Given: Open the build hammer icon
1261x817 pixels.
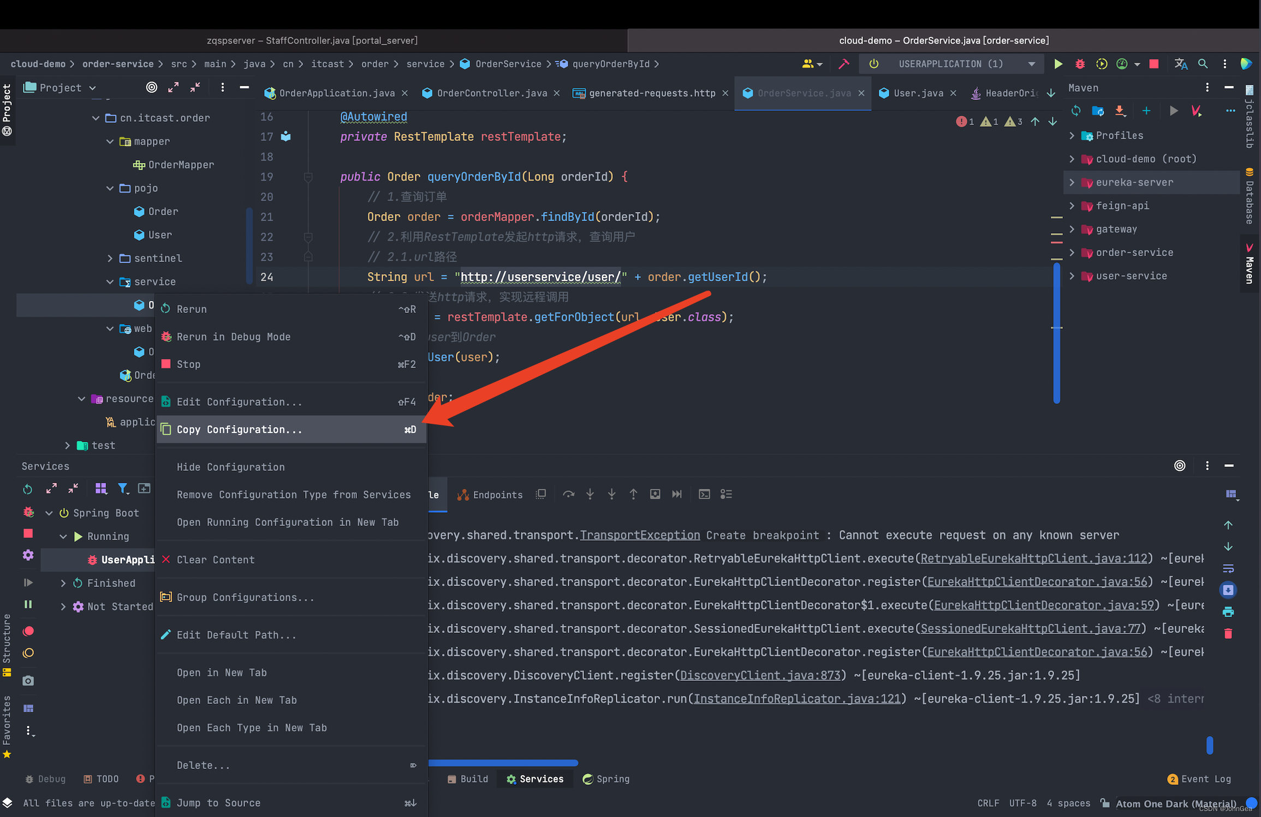Looking at the screenshot, I should tap(844, 64).
